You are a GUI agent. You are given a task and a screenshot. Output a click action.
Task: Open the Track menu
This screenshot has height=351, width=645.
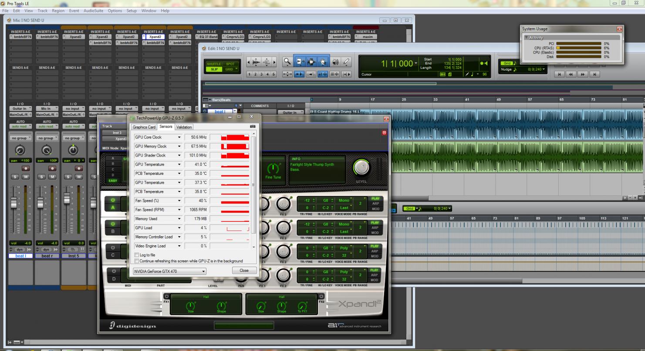43,10
